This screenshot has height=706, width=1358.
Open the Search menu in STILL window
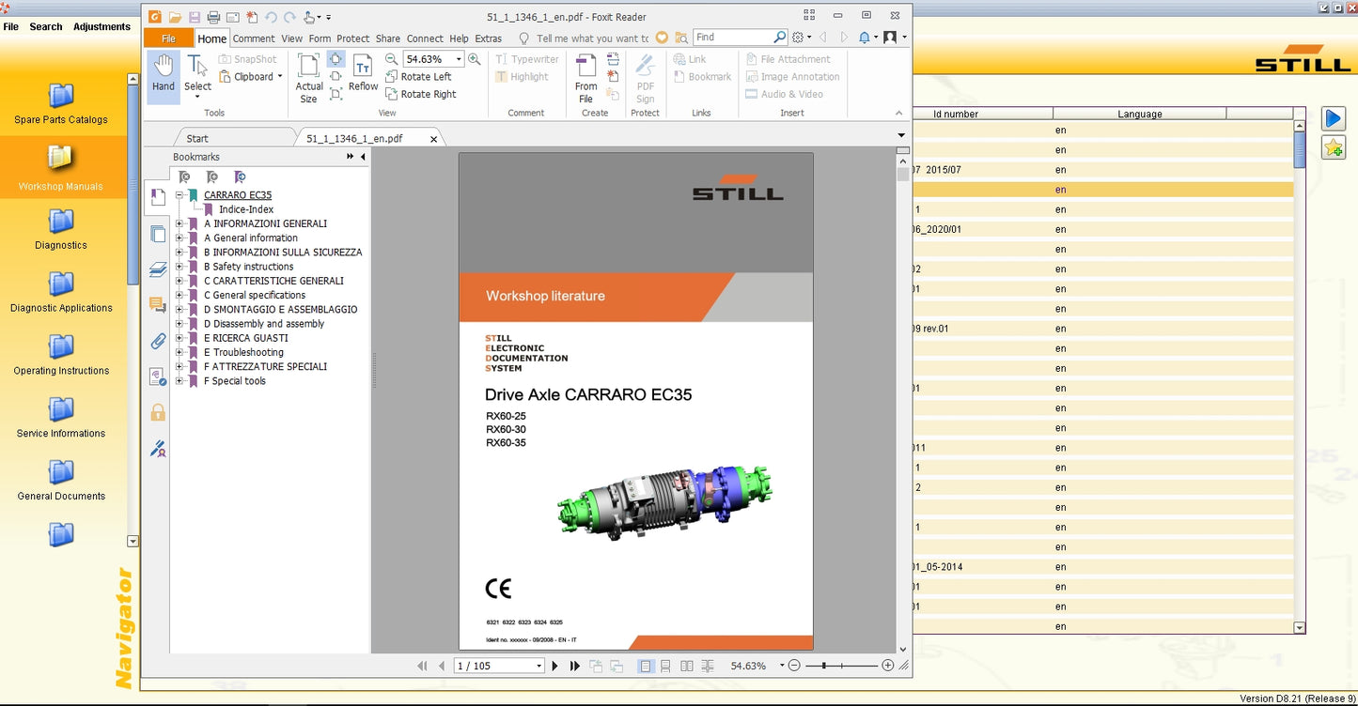tap(46, 26)
